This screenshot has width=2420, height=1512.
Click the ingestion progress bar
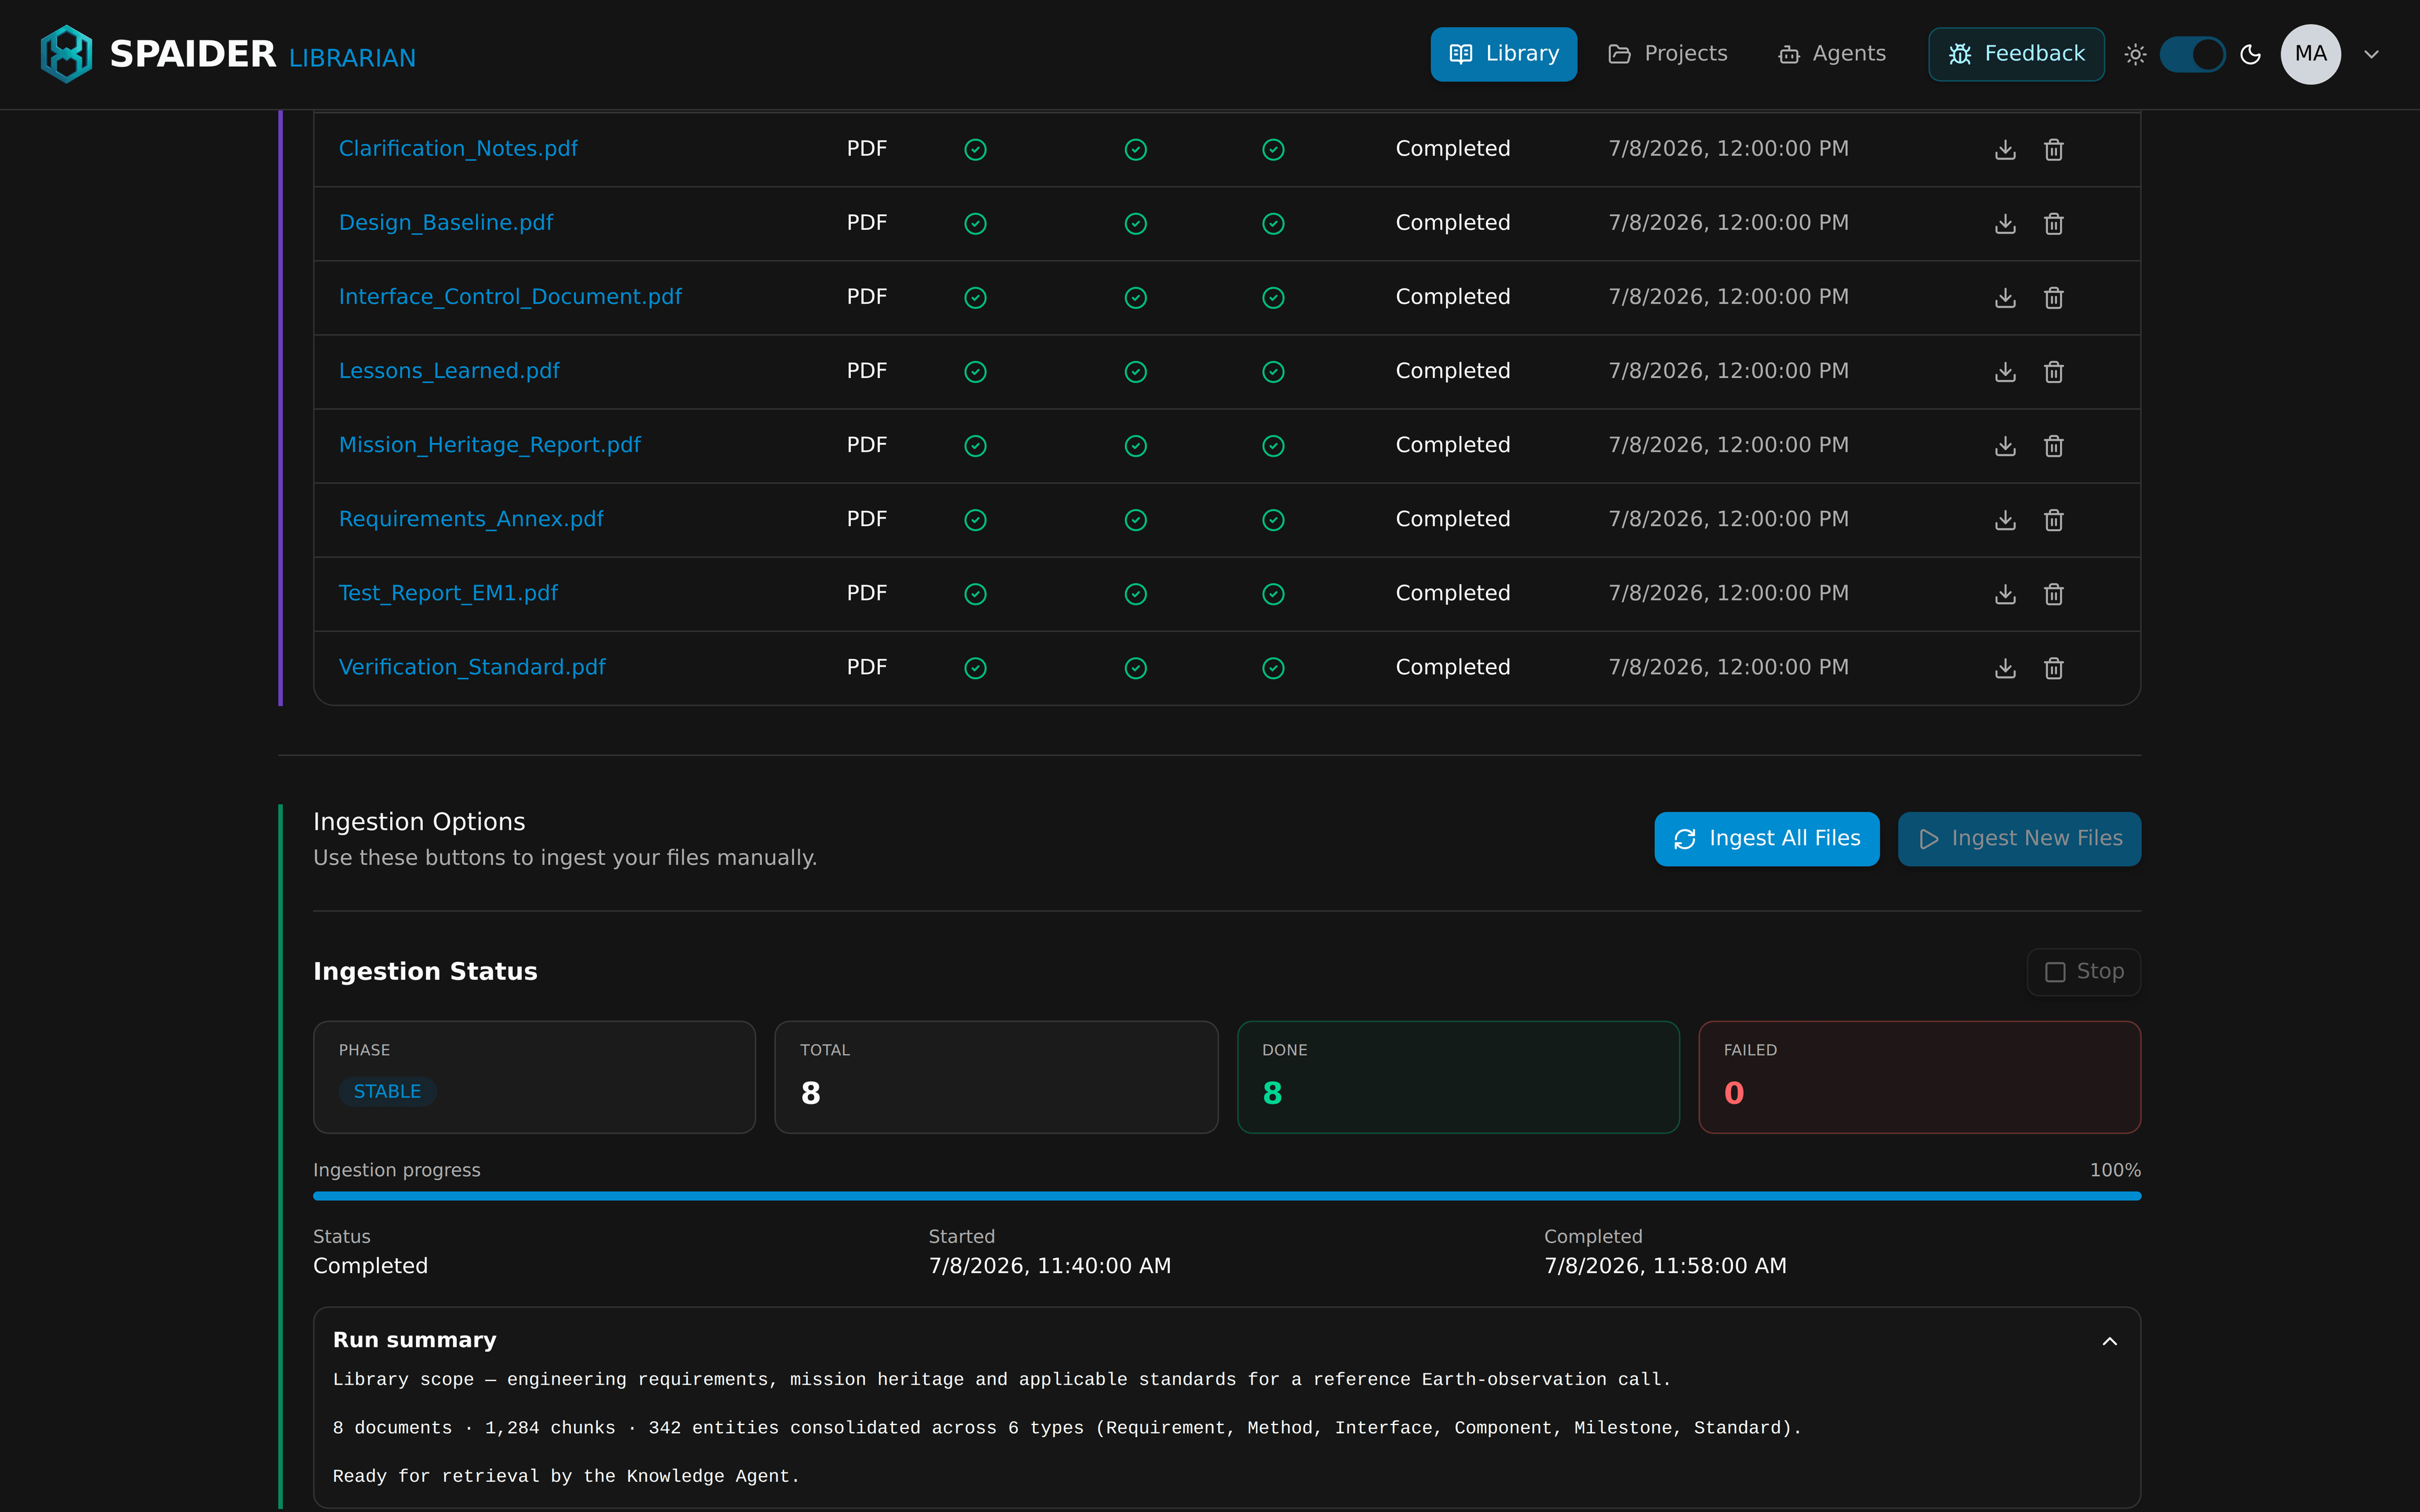pyautogui.click(x=1227, y=1196)
